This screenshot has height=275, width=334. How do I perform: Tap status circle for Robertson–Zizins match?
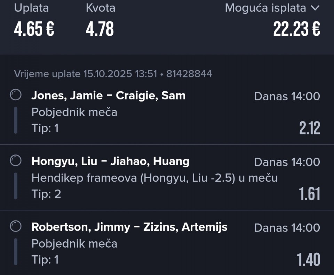(16, 226)
